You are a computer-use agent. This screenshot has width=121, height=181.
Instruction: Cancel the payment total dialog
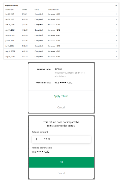point(61,107)
